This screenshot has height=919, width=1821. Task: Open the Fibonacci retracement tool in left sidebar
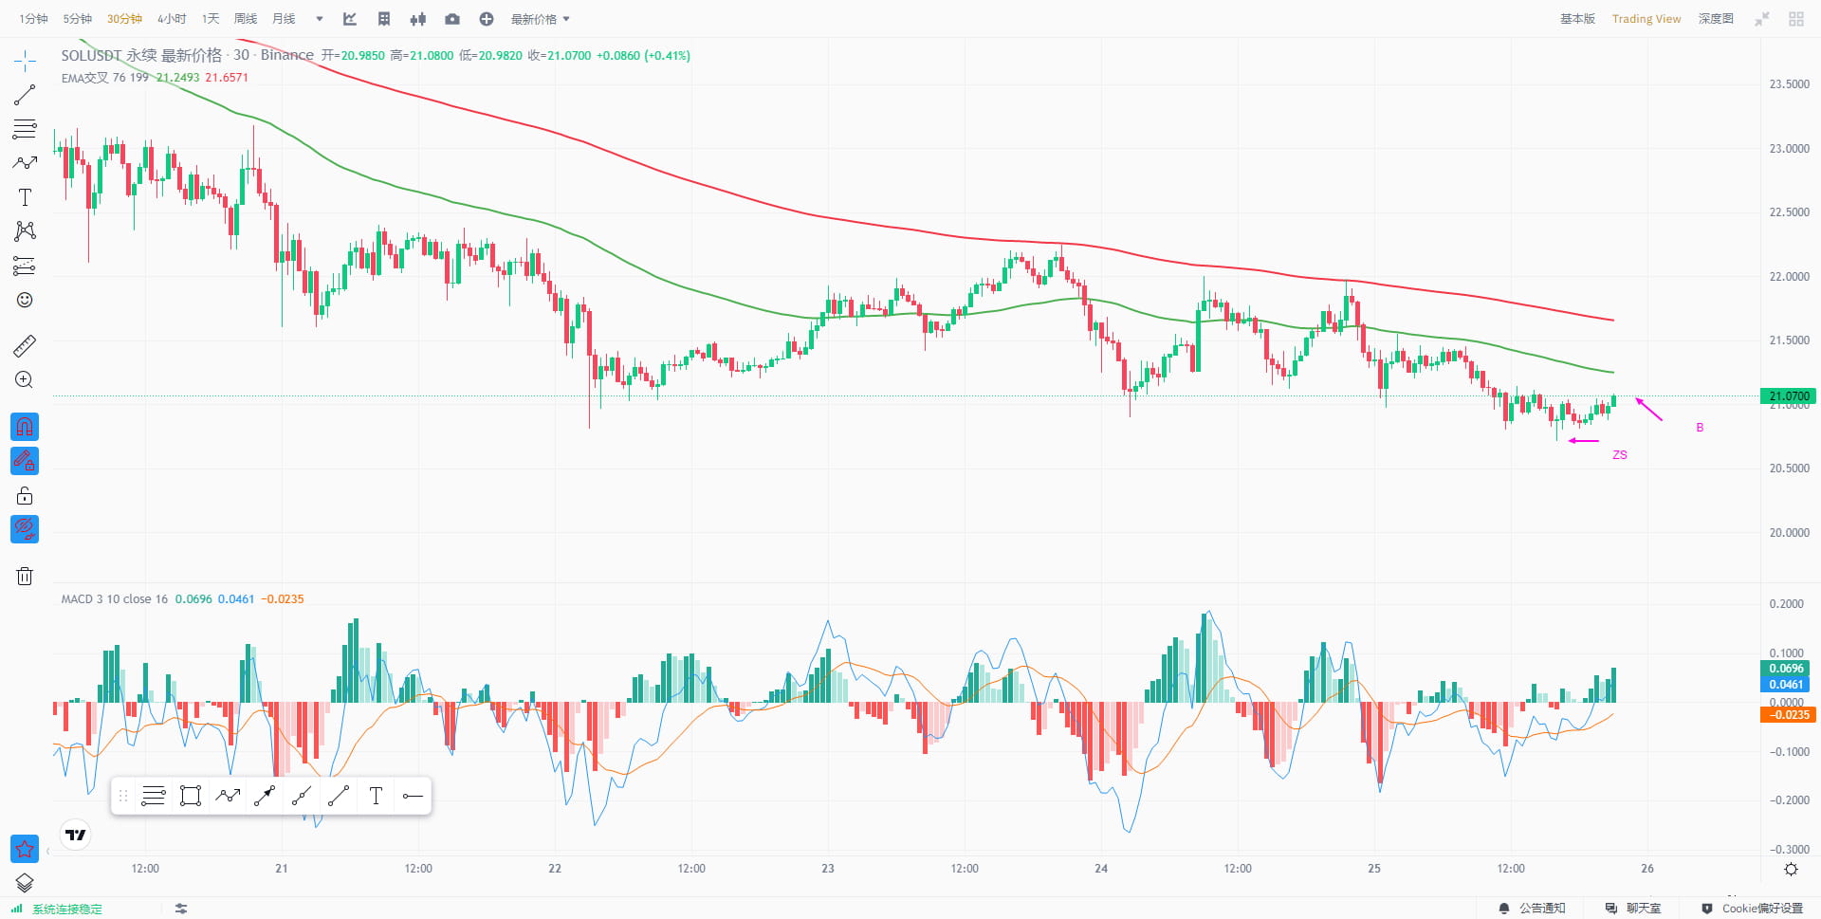[x=25, y=129]
